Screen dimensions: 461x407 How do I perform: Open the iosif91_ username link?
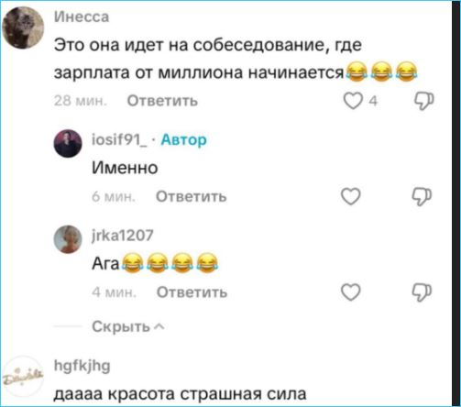(119, 140)
